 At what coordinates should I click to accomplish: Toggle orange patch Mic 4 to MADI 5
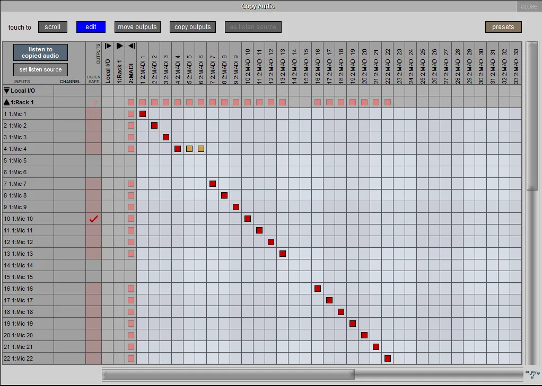click(189, 149)
